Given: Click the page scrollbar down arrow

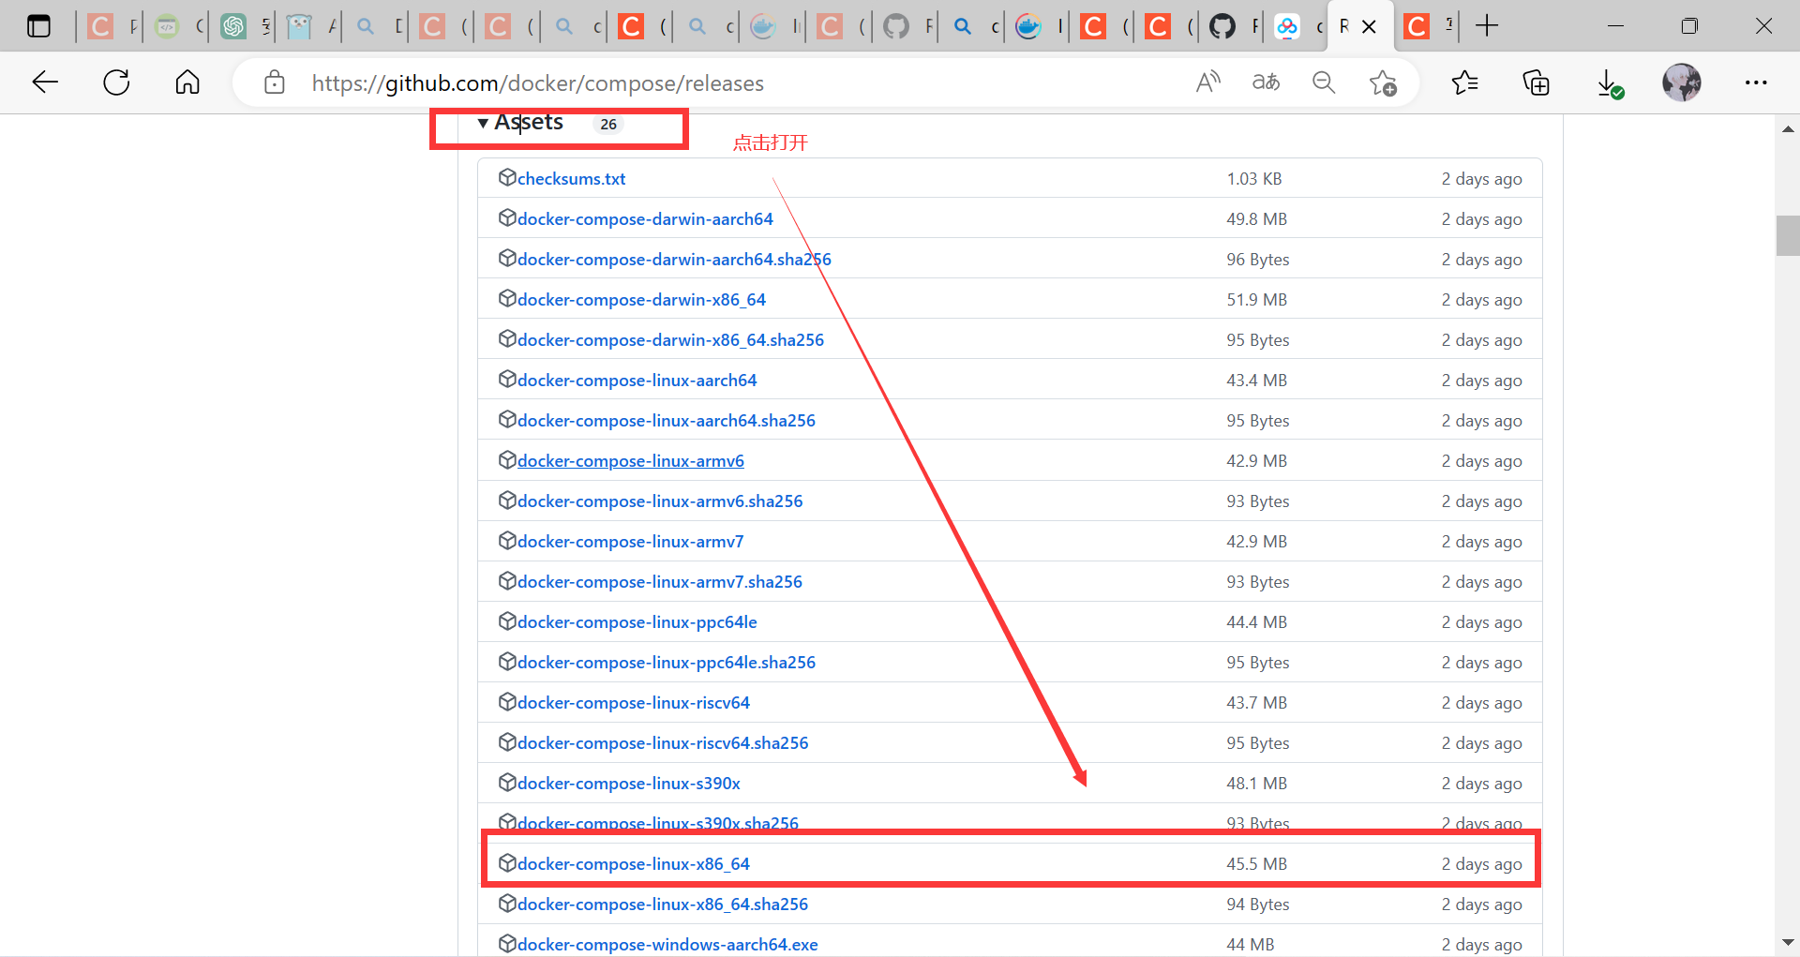Looking at the screenshot, I should 1788,942.
